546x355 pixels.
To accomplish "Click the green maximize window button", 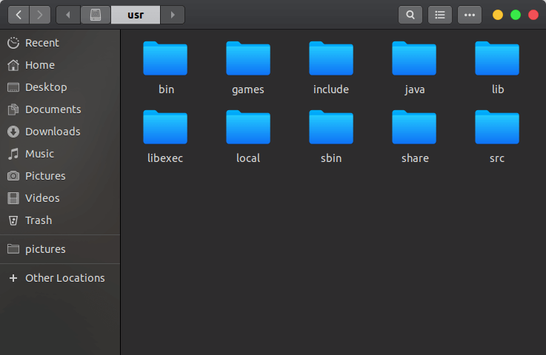I will tap(516, 15).
